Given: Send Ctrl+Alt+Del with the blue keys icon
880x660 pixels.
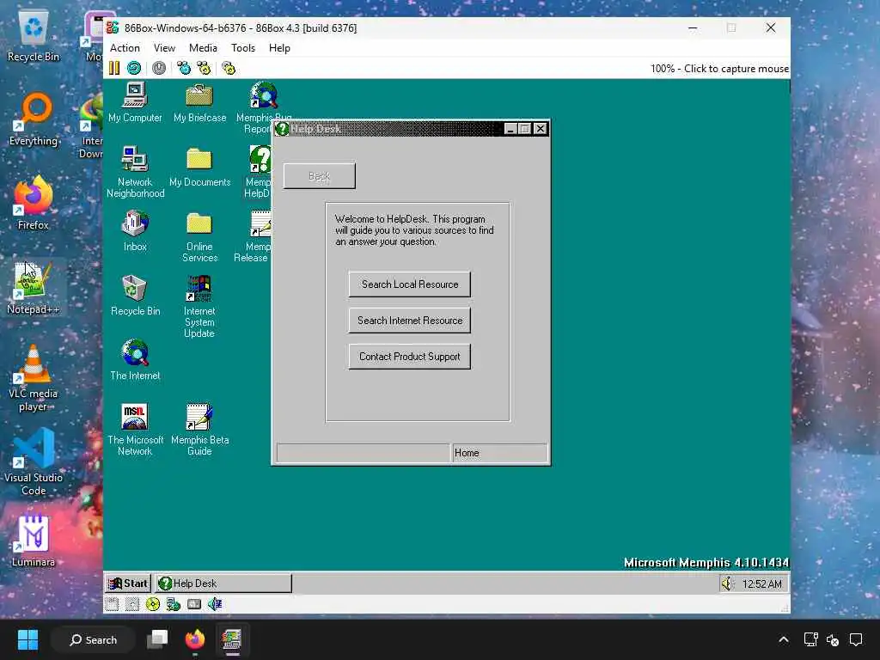Looking at the screenshot, I should 184,69.
